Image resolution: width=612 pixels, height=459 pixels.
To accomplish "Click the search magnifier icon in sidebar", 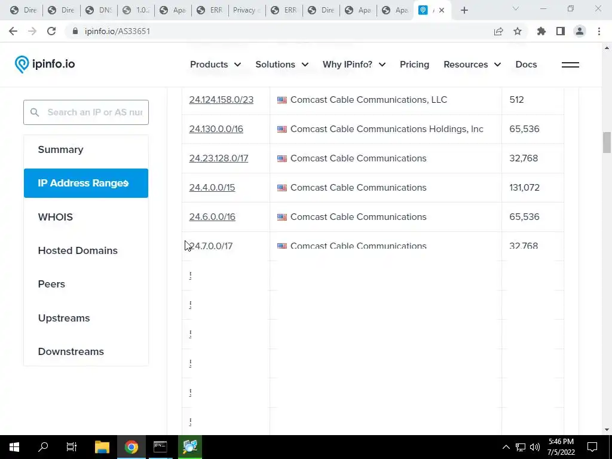I will click(x=34, y=112).
